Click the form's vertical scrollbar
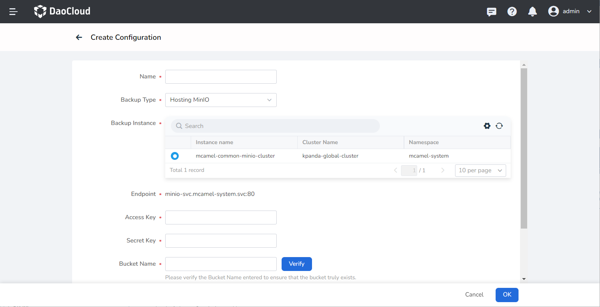 click(x=524, y=148)
